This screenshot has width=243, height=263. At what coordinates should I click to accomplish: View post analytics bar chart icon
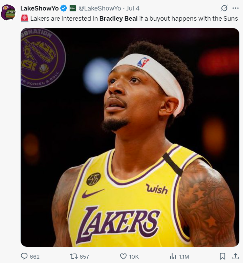pyautogui.click(x=173, y=257)
